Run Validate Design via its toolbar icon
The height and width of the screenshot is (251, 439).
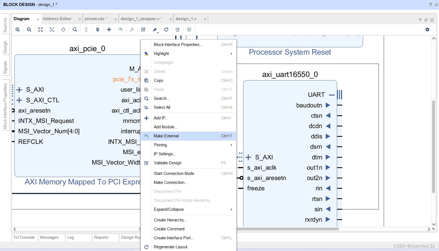tap(144, 29)
